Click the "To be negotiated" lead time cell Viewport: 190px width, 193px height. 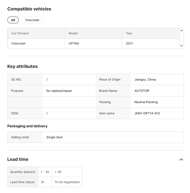pos(67,182)
